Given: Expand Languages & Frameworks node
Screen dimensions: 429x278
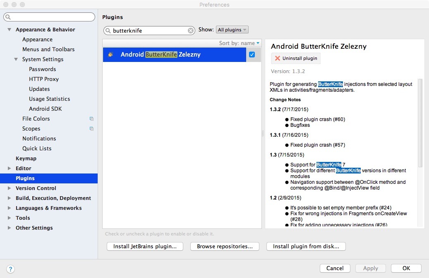Looking at the screenshot, I should [9, 208].
